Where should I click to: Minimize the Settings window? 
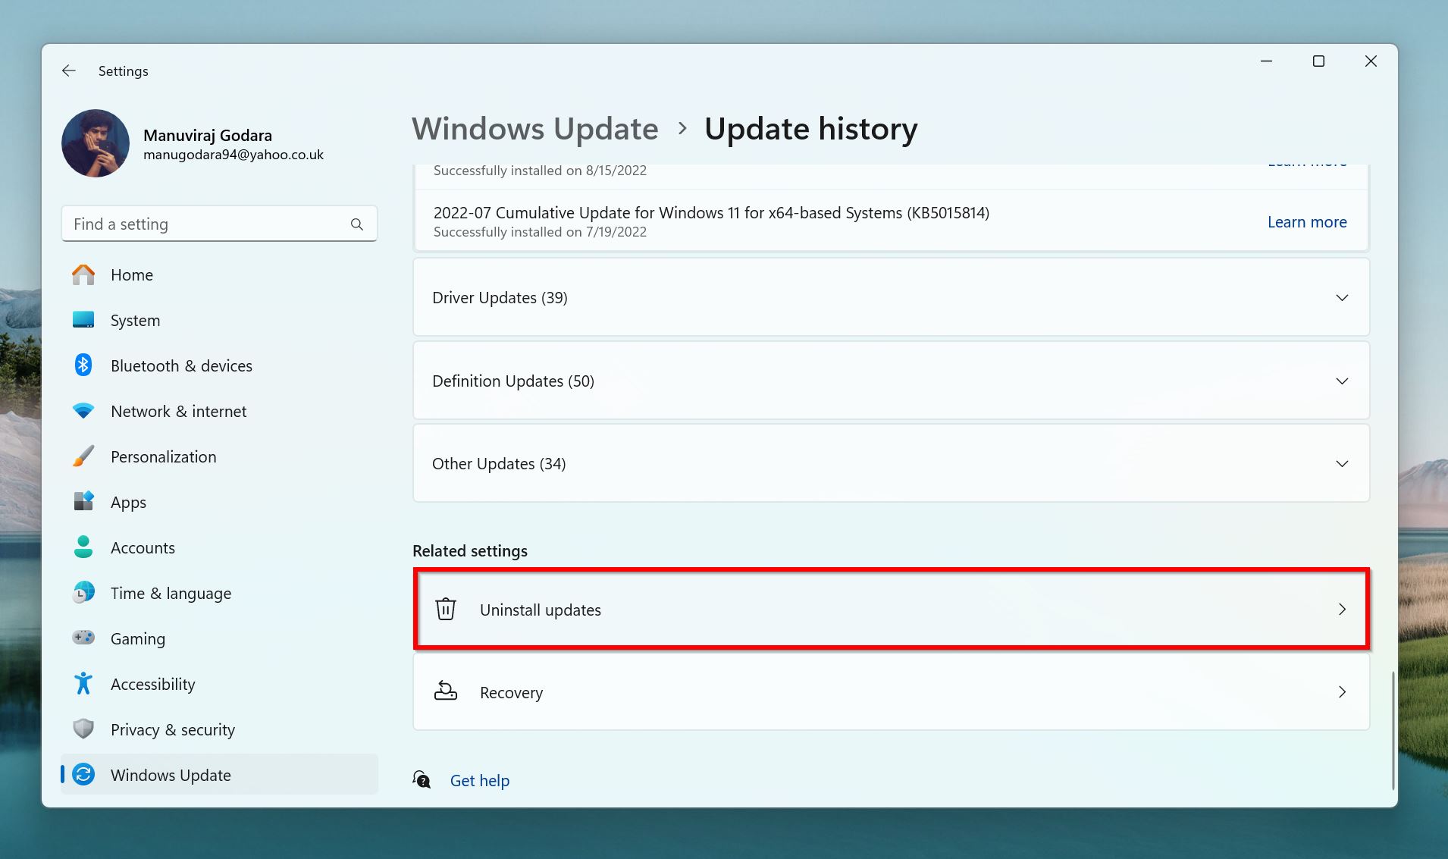[1266, 61]
